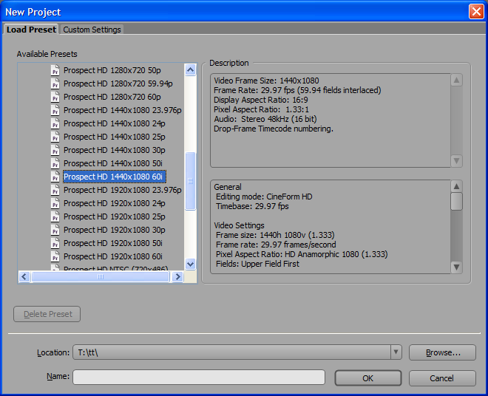Click preset file icon for 1440x1080 24p
Image resolution: width=488 pixels, height=396 pixels.
tap(55, 123)
